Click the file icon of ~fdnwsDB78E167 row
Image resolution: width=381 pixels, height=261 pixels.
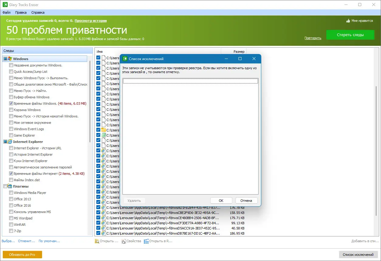click(x=103, y=233)
